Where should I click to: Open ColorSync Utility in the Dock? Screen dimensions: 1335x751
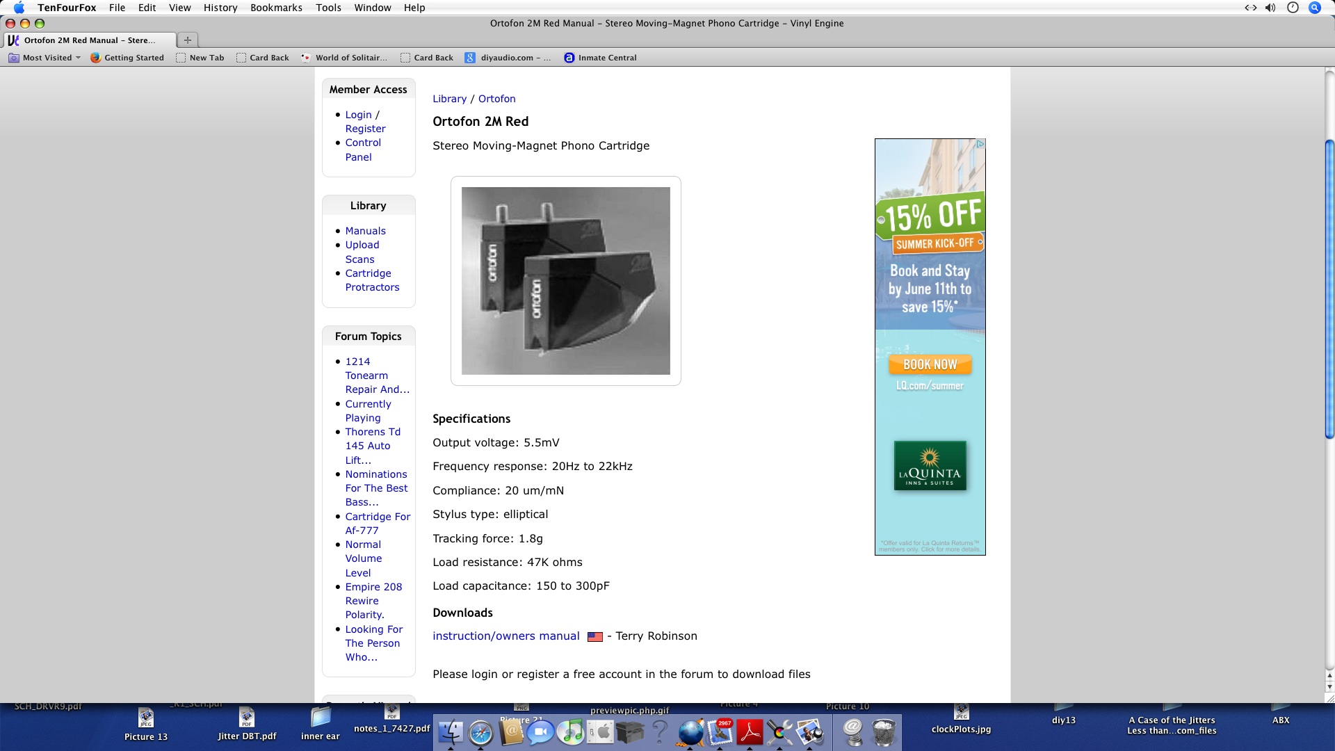[780, 732]
